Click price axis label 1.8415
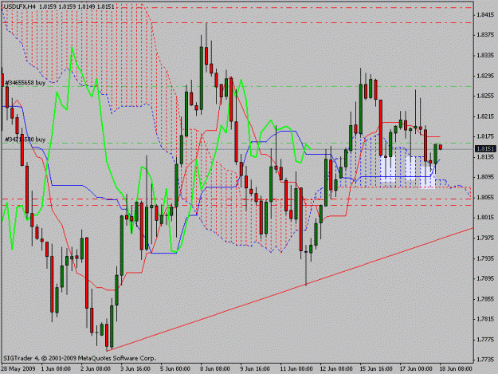Image resolution: width=498 pixels, height=374 pixels. 485,14
